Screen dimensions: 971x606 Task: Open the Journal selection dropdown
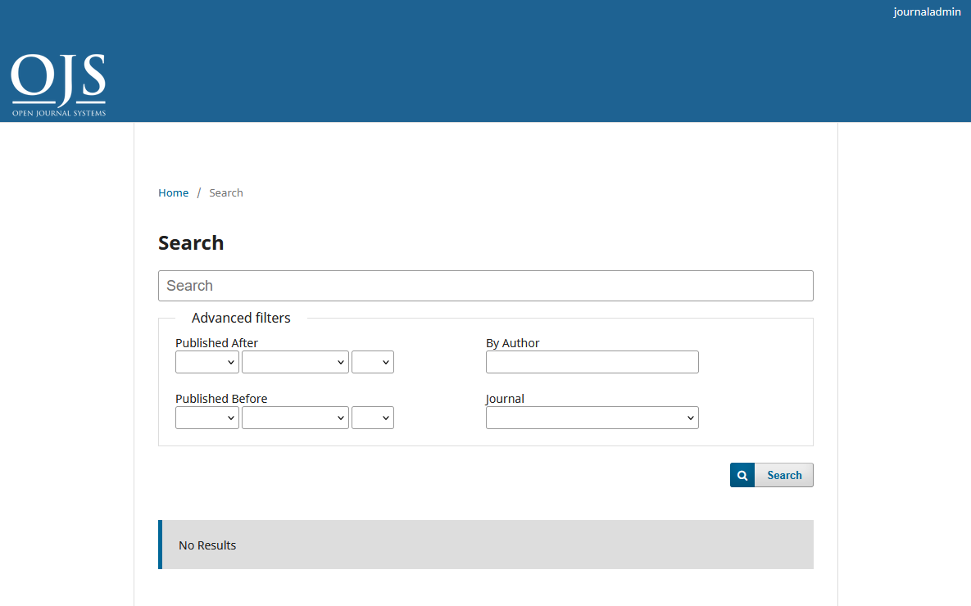(x=592, y=418)
